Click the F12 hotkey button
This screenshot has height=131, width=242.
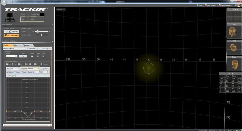pos(23,56)
